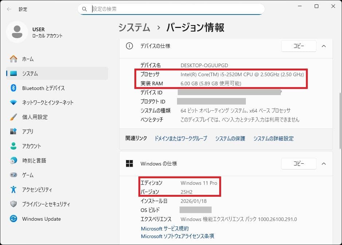Click the Windows logo beside Windows の仕様
This screenshot has width=342, height=245.
tap(129, 163)
